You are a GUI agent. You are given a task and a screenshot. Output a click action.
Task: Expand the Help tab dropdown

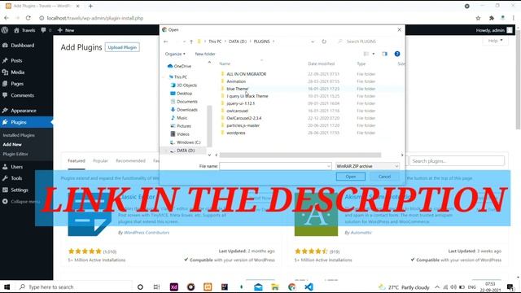pyautogui.click(x=495, y=41)
